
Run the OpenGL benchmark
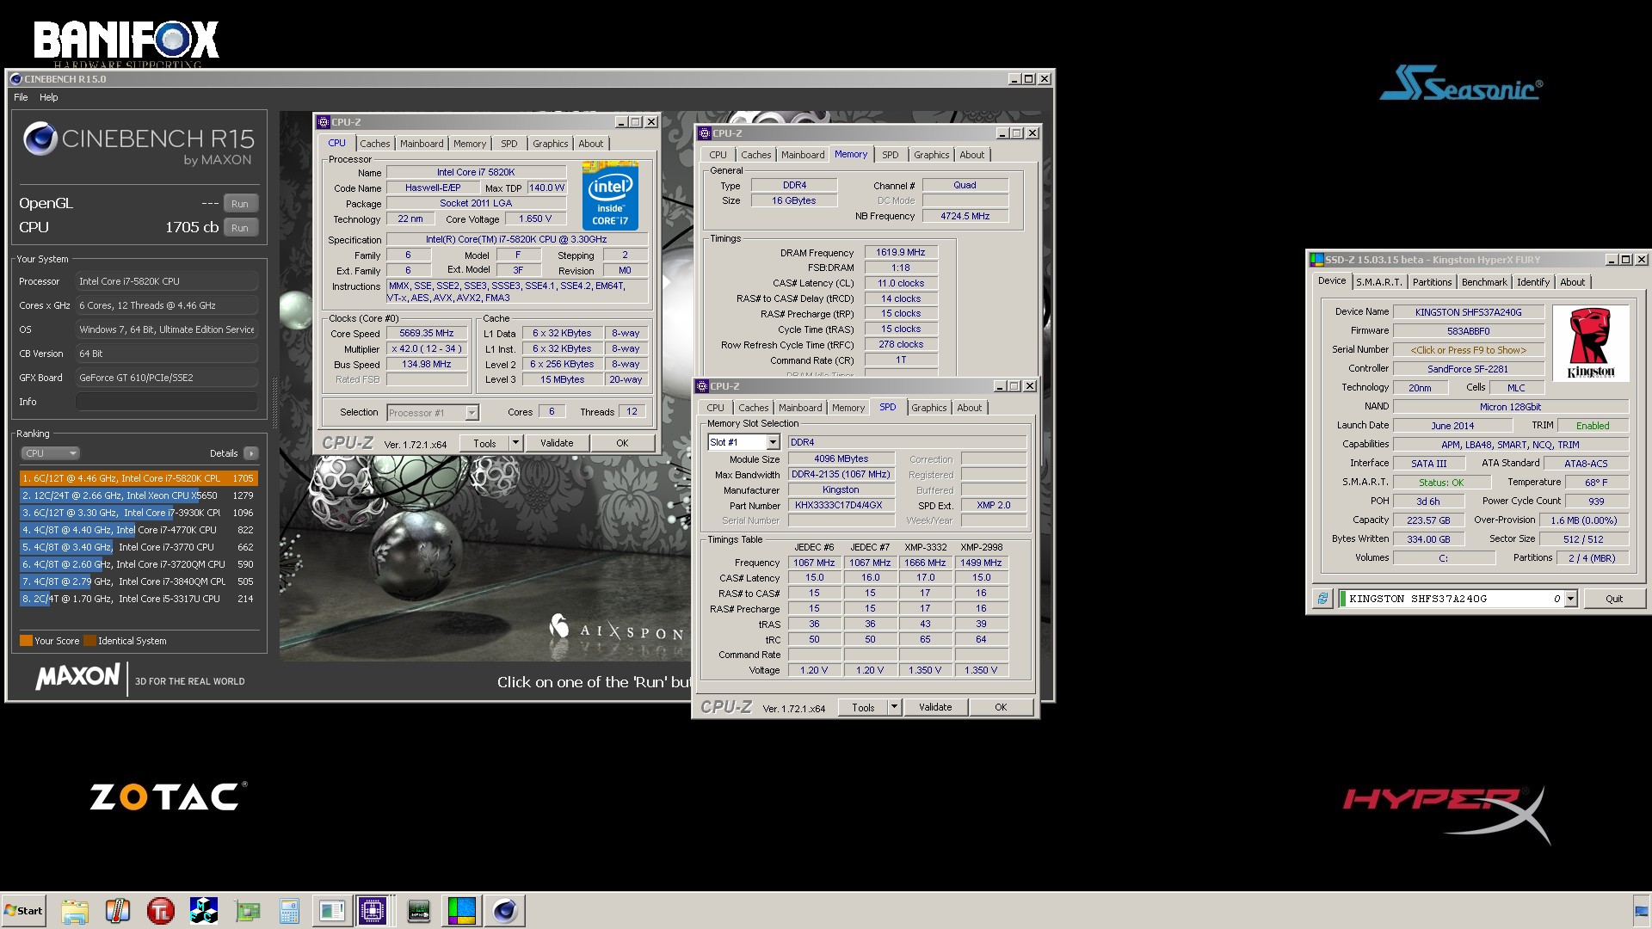click(240, 204)
